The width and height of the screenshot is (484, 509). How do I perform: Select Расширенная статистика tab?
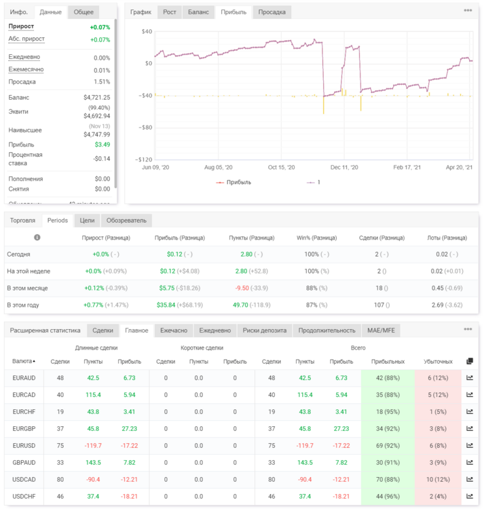click(45, 330)
